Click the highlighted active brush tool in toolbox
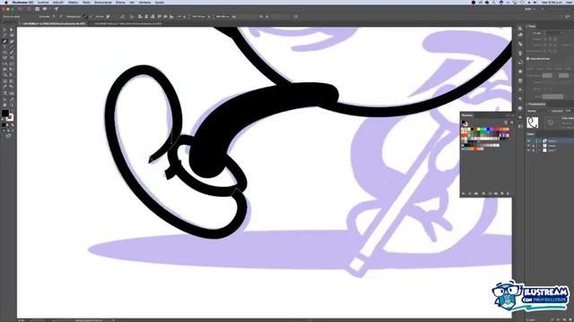 point(4,42)
